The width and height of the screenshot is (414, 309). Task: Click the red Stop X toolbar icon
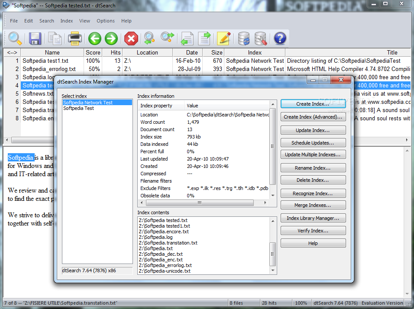131,39
